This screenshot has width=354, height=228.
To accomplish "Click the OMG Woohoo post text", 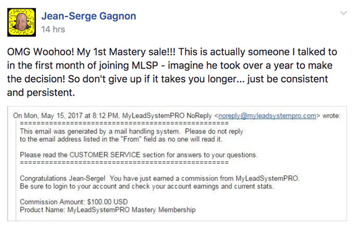I will click(172, 72).
